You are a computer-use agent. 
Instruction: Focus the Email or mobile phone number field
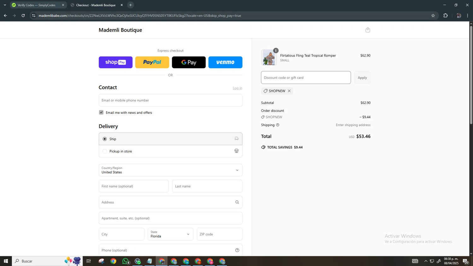tap(171, 100)
